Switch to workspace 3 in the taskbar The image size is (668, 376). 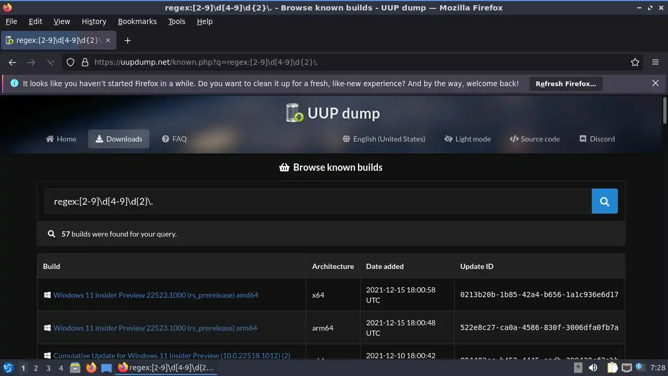pos(48,368)
